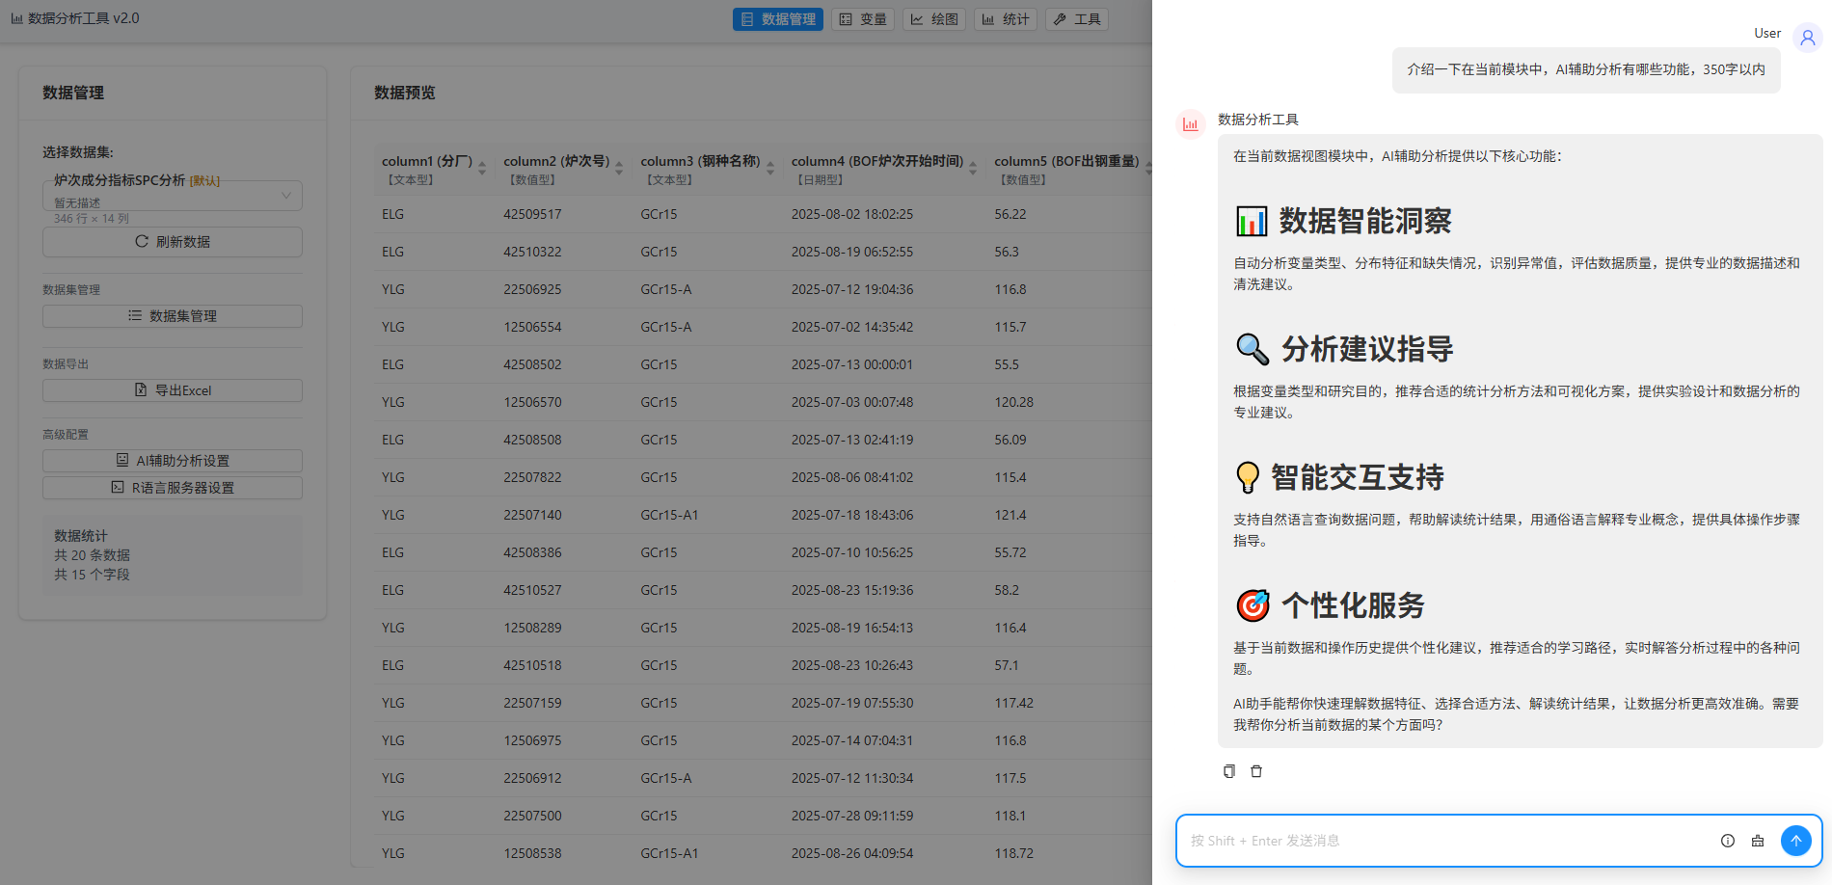Select the value 117.42
The width and height of the screenshot is (1832, 885).
[1014, 703]
